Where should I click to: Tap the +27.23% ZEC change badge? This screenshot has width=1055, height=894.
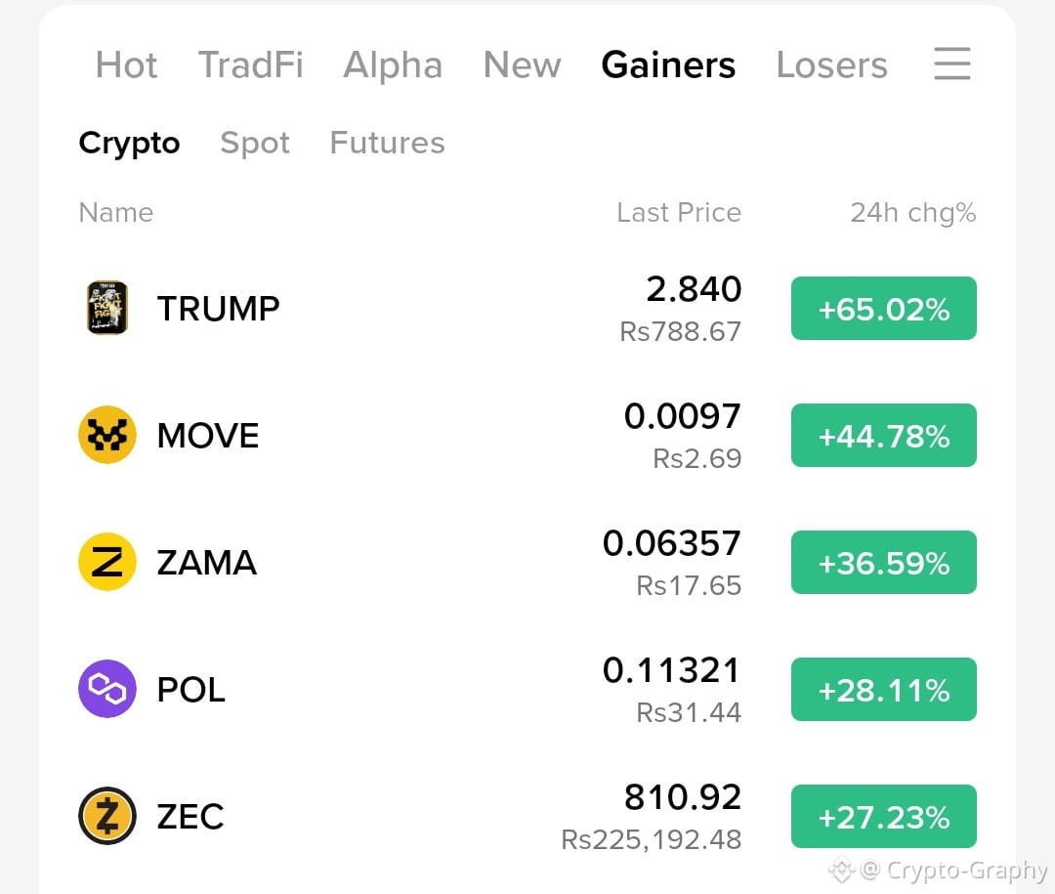pos(883,817)
